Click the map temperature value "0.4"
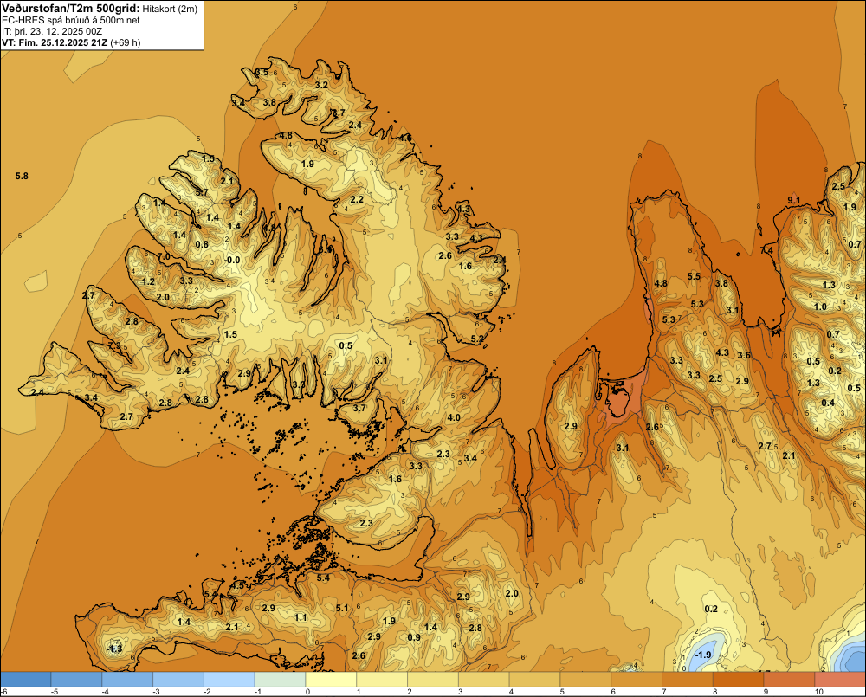This screenshot has width=866, height=697. click(828, 403)
